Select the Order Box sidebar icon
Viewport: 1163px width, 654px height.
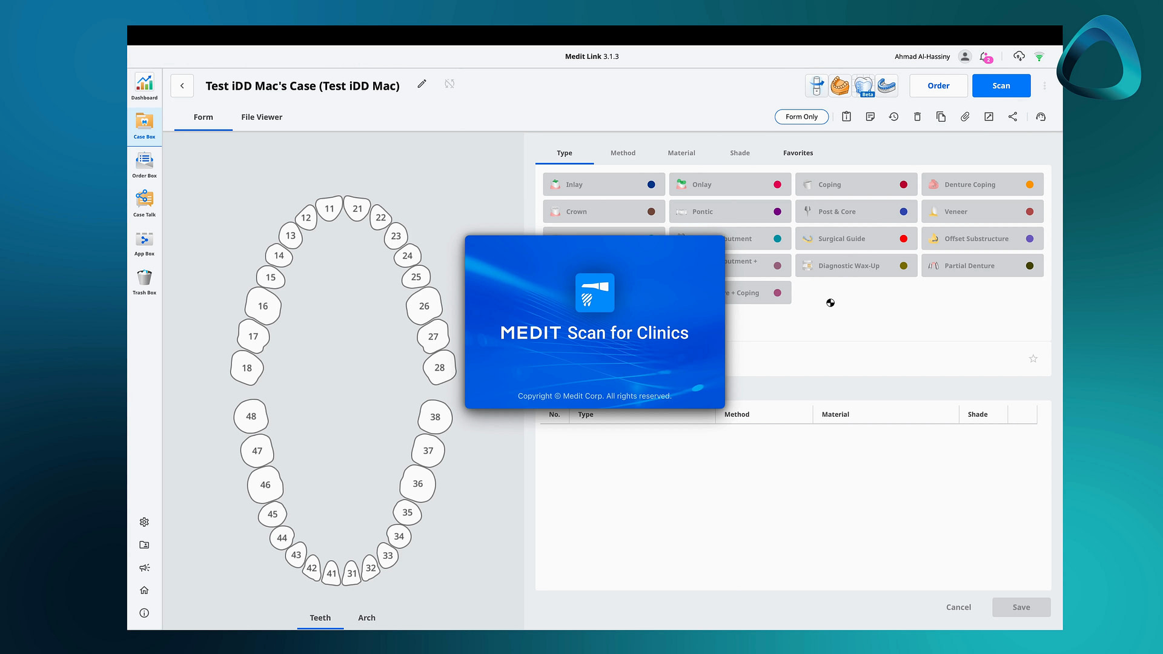[x=144, y=164]
